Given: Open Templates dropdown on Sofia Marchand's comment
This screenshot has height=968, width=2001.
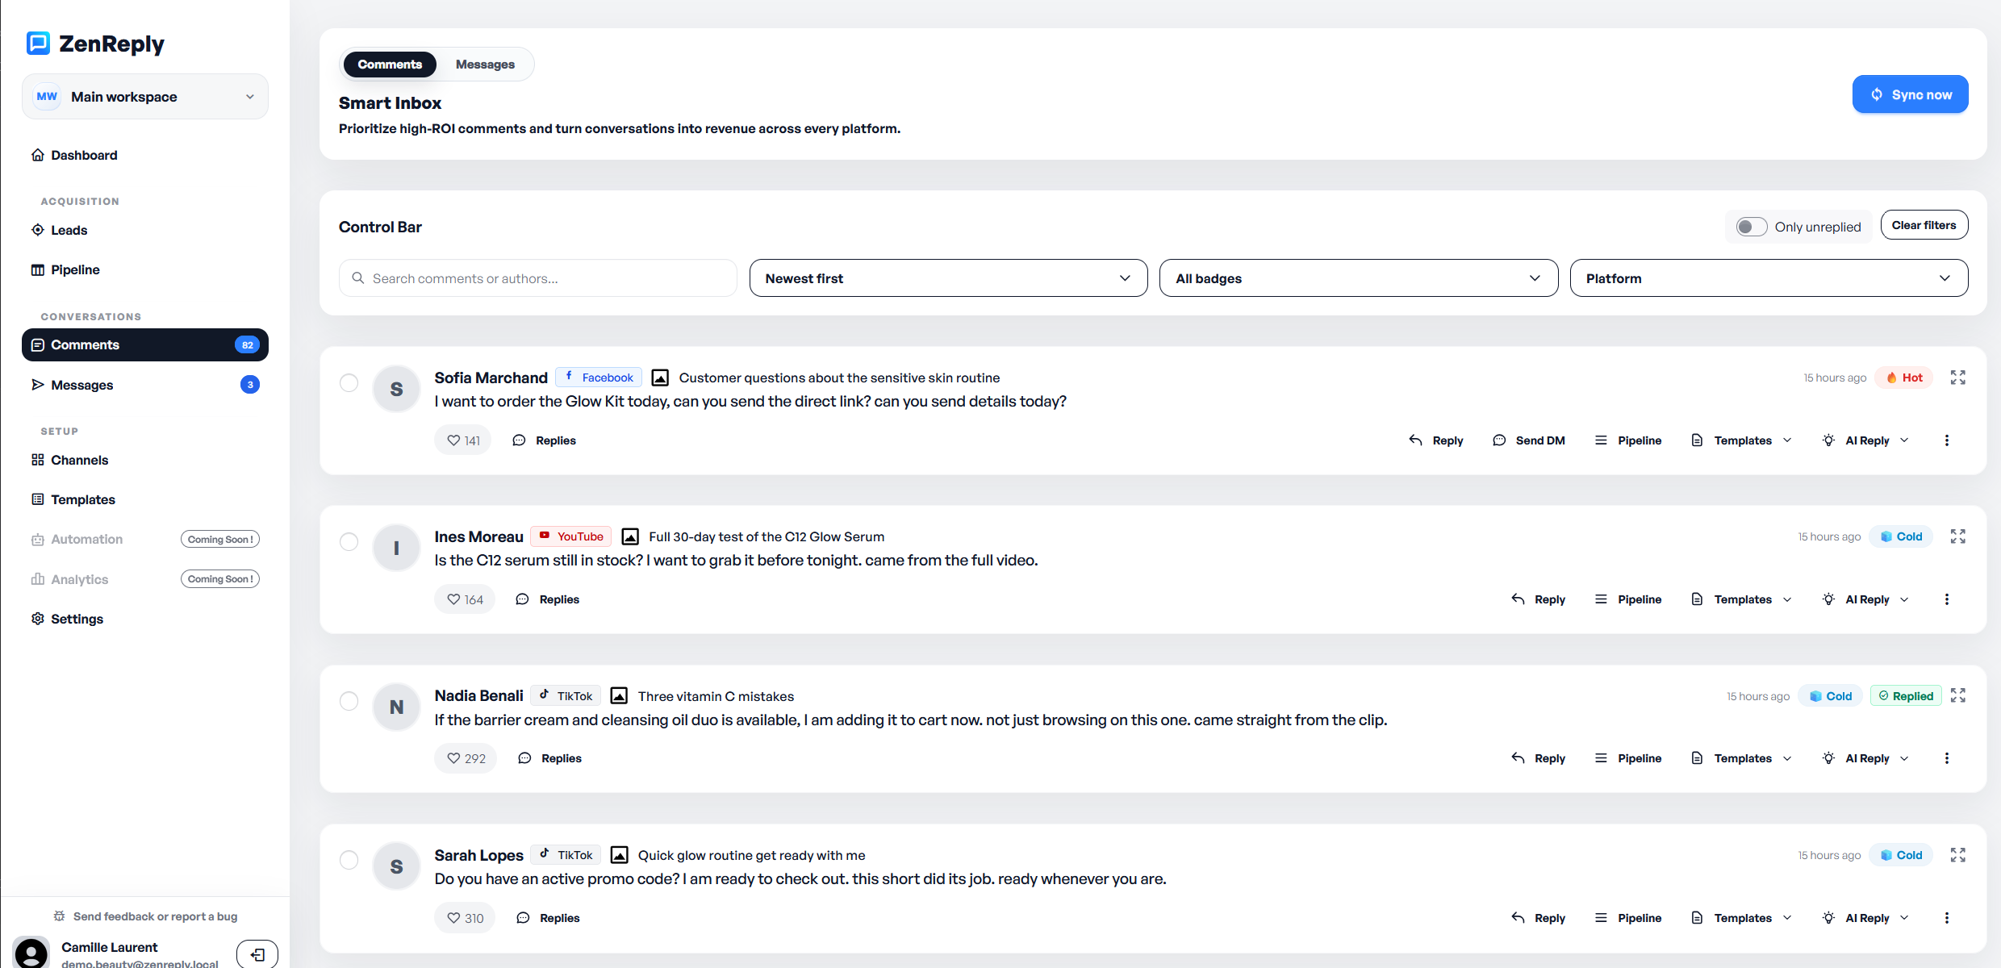Looking at the screenshot, I should click(1741, 440).
